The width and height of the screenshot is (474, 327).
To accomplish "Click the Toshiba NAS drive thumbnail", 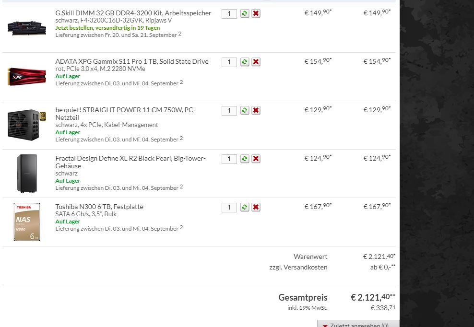I will 27,222.
